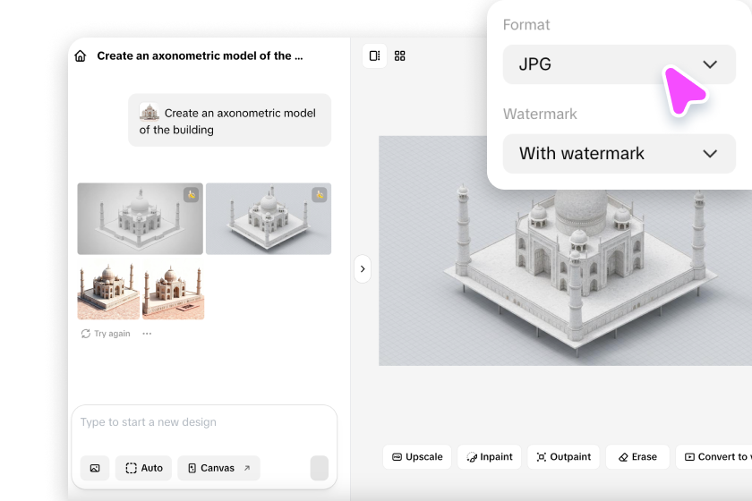Viewport: 752px width, 501px height.
Task: Switch to the side panel view
Action: pos(374,55)
